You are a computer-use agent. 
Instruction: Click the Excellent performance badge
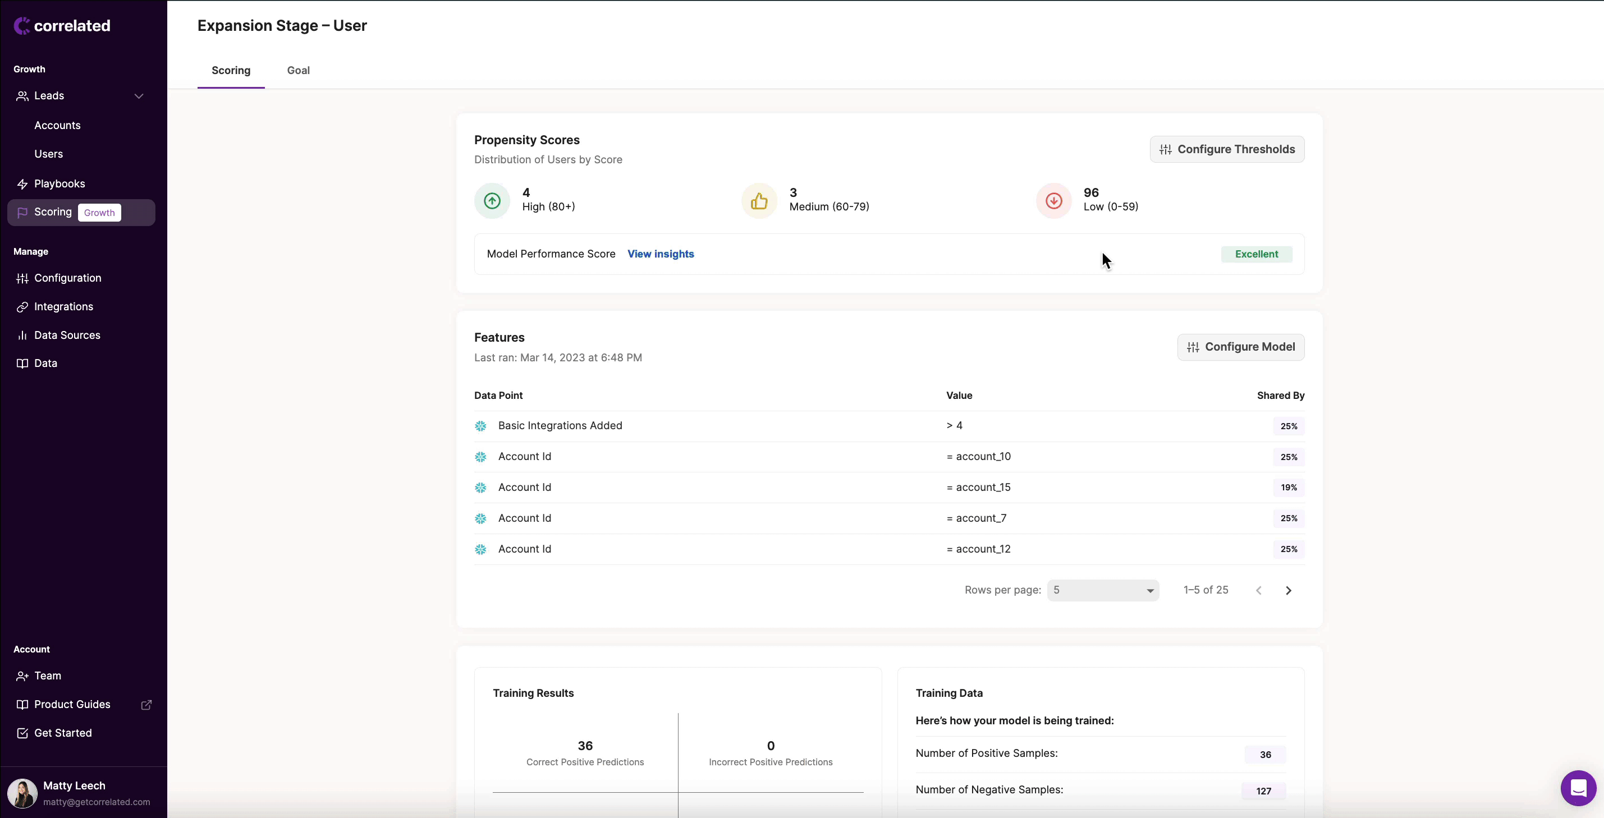click(x=1257, y=254)
